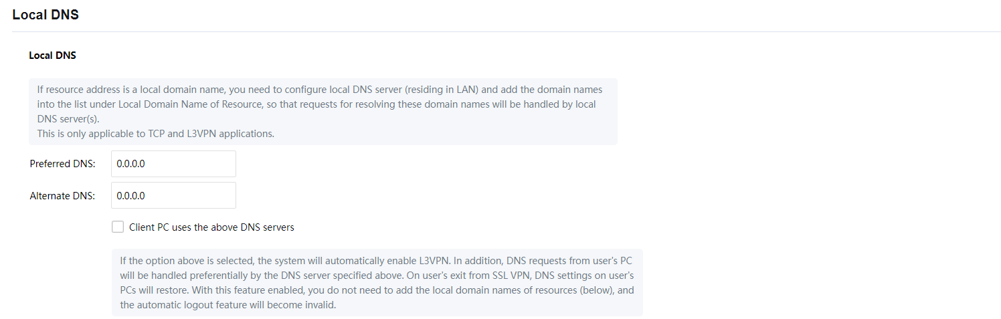Click the horizontal divider under the page title
The image size is (1001, 319).
pos(500,31)
